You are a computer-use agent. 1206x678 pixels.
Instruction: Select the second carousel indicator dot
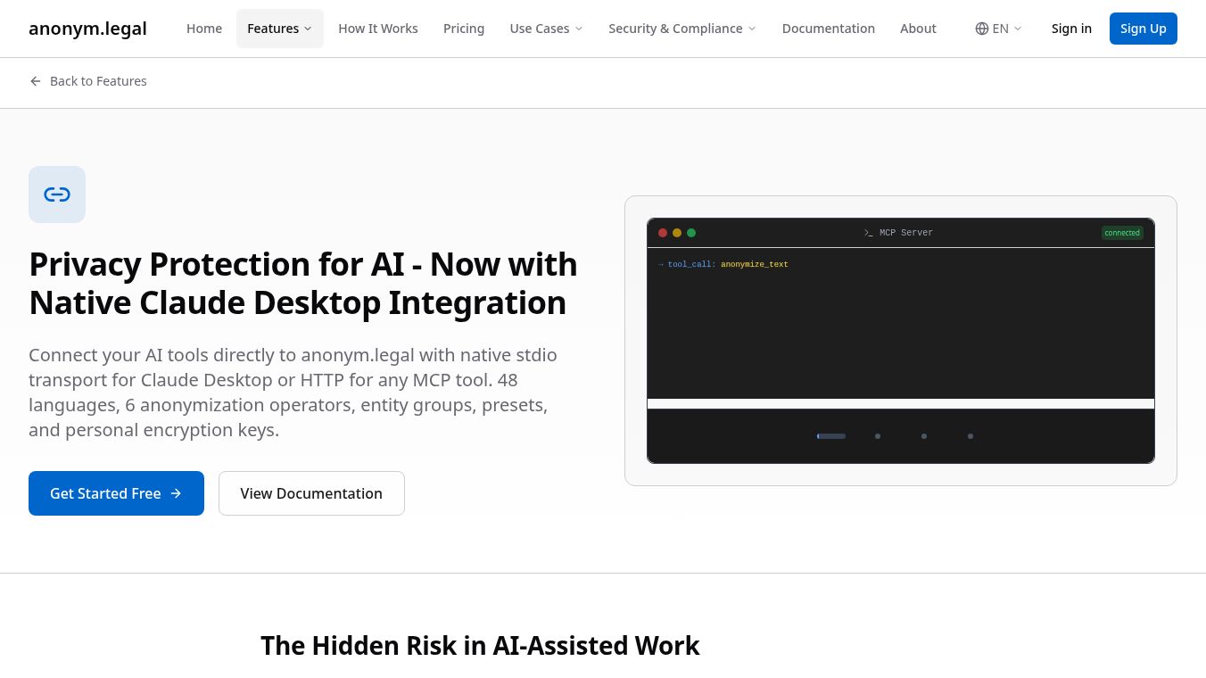878,436
